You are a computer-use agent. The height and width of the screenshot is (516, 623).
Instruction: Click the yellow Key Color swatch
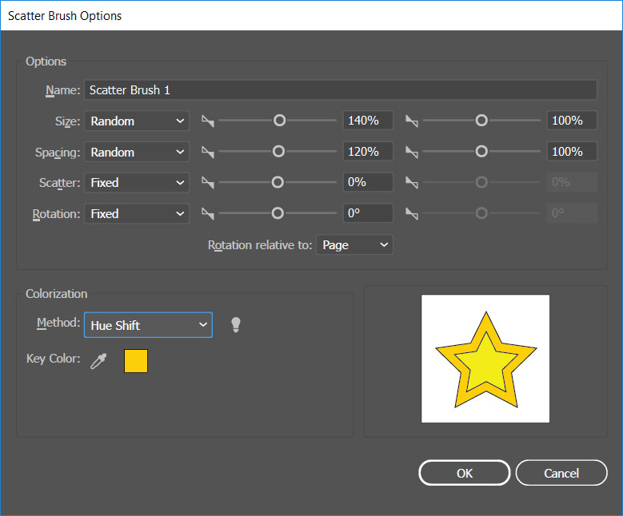(136, 361)
